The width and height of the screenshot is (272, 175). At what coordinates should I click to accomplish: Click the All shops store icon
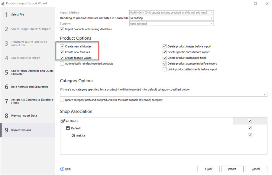63,121
